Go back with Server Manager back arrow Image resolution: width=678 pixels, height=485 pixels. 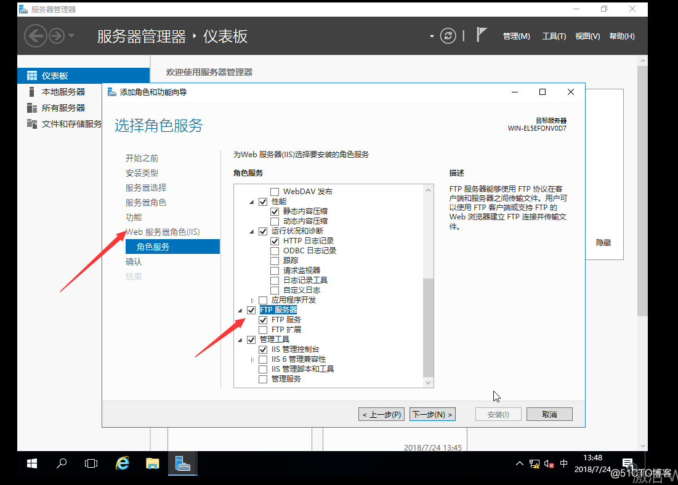36,36
